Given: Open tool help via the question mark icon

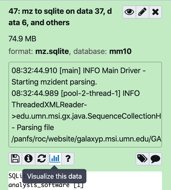Looking at the screenshot, I should click(68, 159).
